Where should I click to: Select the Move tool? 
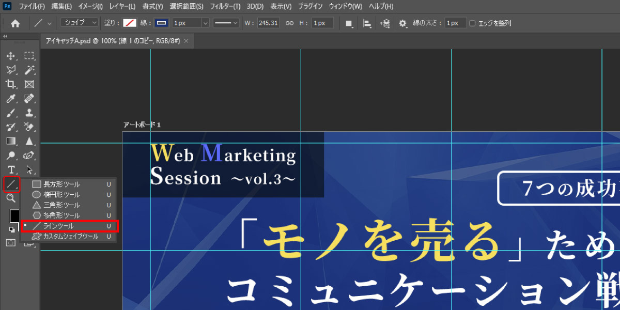pos(11,56)
